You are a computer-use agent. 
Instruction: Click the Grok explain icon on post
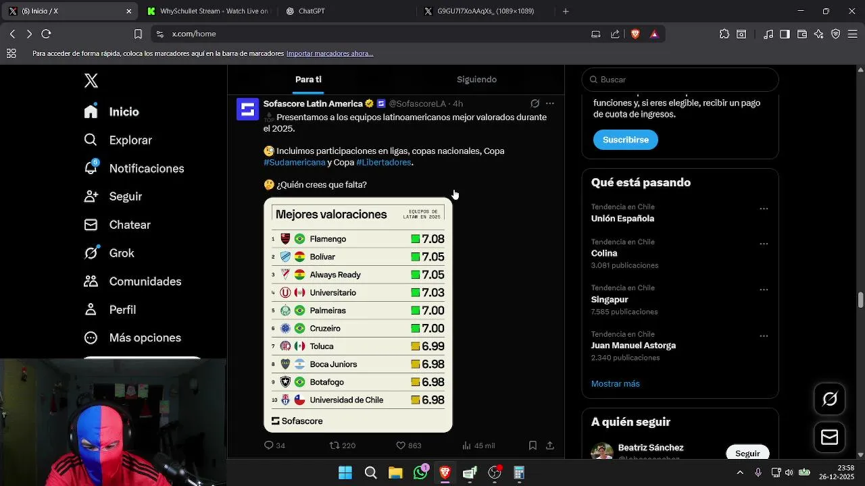coord(535,103)
